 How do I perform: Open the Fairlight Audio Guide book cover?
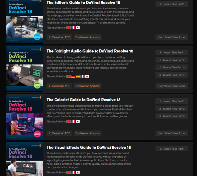[25, 69]
